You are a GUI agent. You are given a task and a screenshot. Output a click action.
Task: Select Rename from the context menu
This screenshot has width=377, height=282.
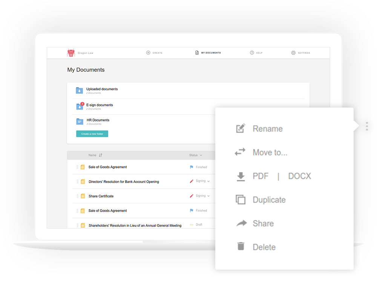267,129
